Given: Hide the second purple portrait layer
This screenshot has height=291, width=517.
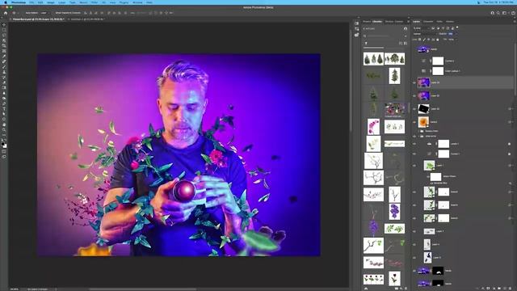Looking at the screenshot, I should pos(414,95).
